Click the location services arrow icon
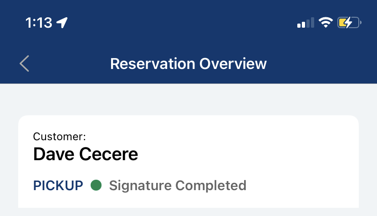This screenshot has width=377, height=216. pyautogui.click(x=62, y=23)
